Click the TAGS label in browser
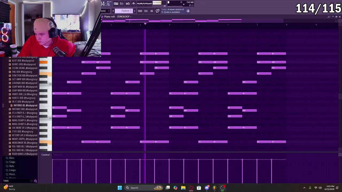This screenshot has height=192, width=342. pos(6,181)
